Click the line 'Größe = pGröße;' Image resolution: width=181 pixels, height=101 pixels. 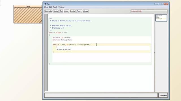pos(64,49)
